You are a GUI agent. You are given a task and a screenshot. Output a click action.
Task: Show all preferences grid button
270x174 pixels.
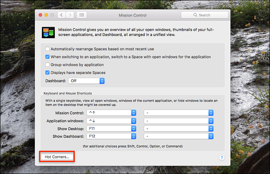coord(81,15)
